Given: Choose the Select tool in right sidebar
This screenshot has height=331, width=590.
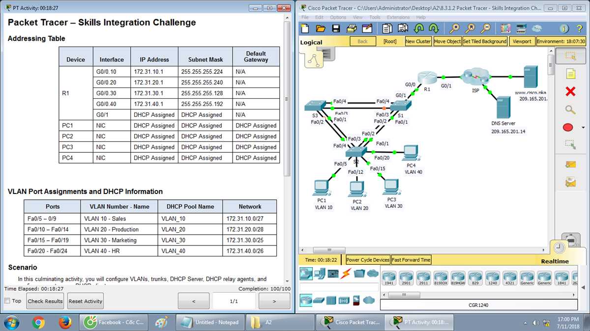Looking at the screenshot, I should pyautogui.click(x=570, y=56).
